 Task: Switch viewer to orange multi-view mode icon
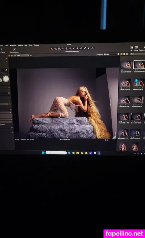(9, 56)
